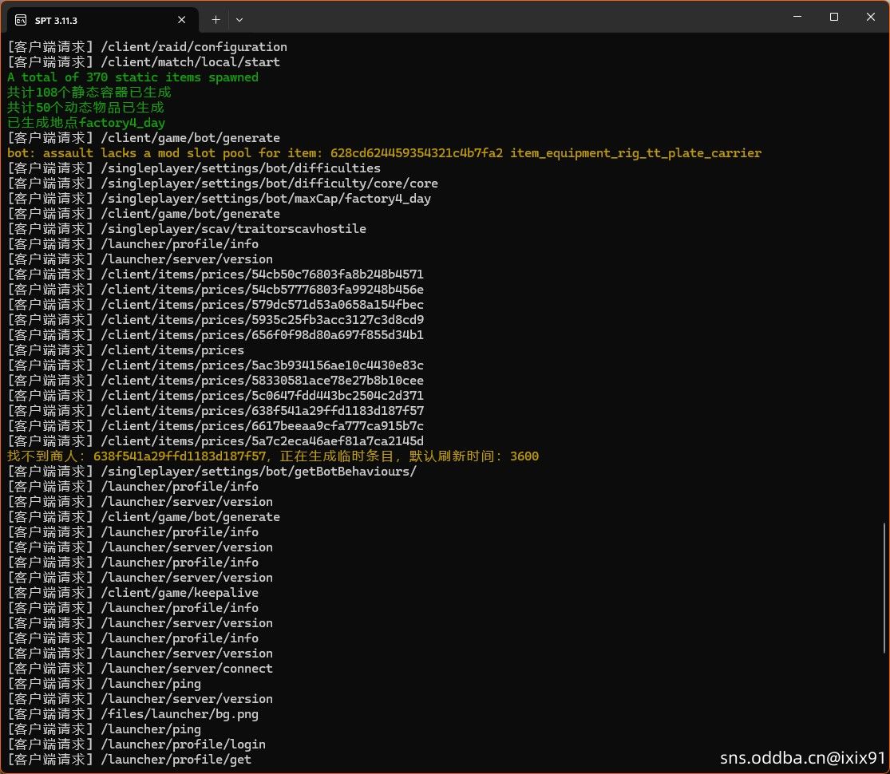
Task: Click prices request ending 5ac3b934156ae10c4430e83c
Action: [x=216, y=365]
